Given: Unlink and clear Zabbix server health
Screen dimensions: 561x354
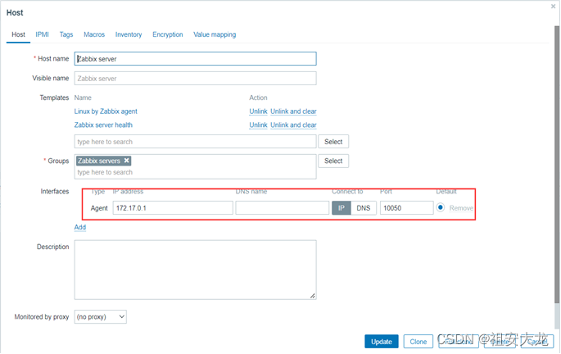Looking at the screenshot, I should (x=293, y=125).
